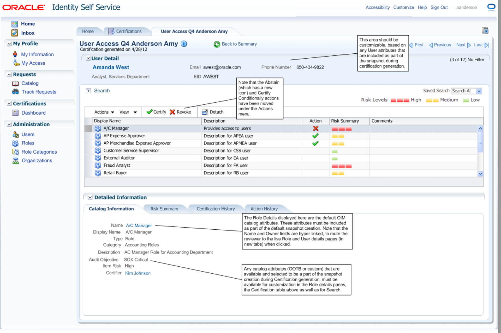Click the Dashboard icon under Certifications
The width and height of the screenshot is (501, 333).
pos(15,113)
